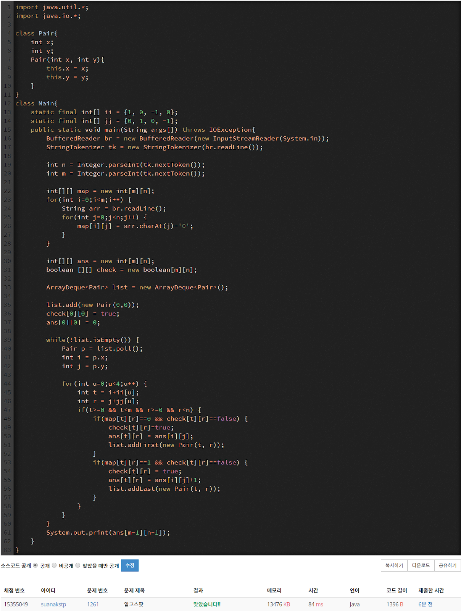The height and width of the screenshot is (611, 461).
Task: Click the language cell Java
Action: click(355, 604)
